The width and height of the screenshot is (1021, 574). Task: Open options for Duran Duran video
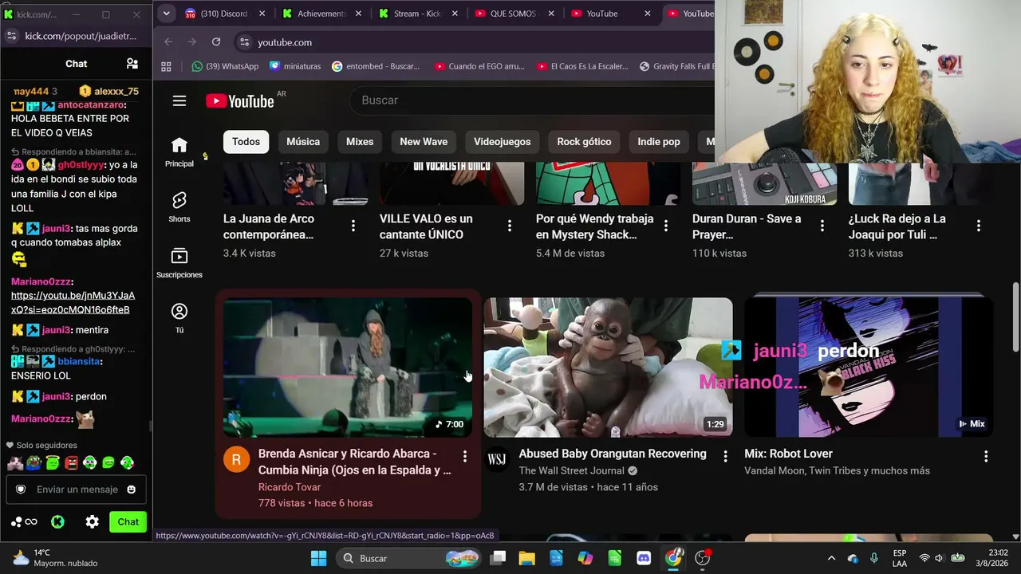click(x=822, y=226)
